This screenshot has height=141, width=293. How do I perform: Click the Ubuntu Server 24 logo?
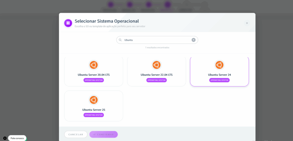click(x=219, y=65)
